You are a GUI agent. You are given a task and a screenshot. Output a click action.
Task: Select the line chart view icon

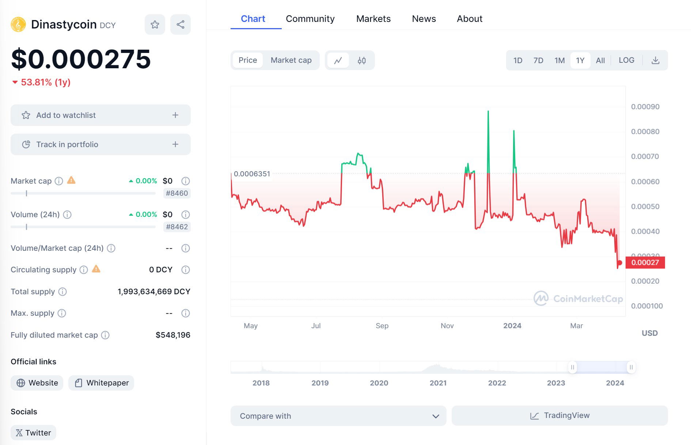[x=338, y=60]
